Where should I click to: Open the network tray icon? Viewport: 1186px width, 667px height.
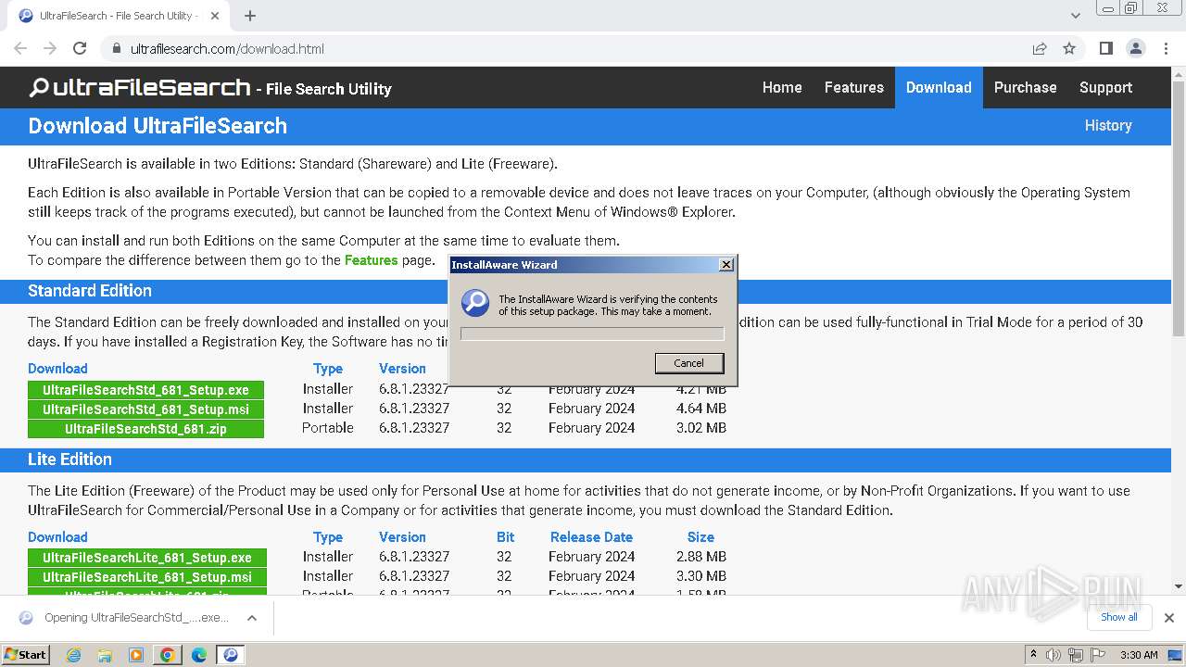coord(1076,655)
